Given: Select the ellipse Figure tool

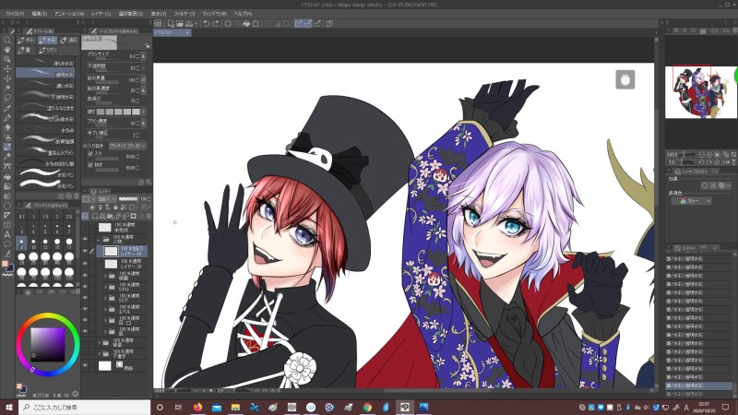Looking at the screenshot, I should [7, 206].
